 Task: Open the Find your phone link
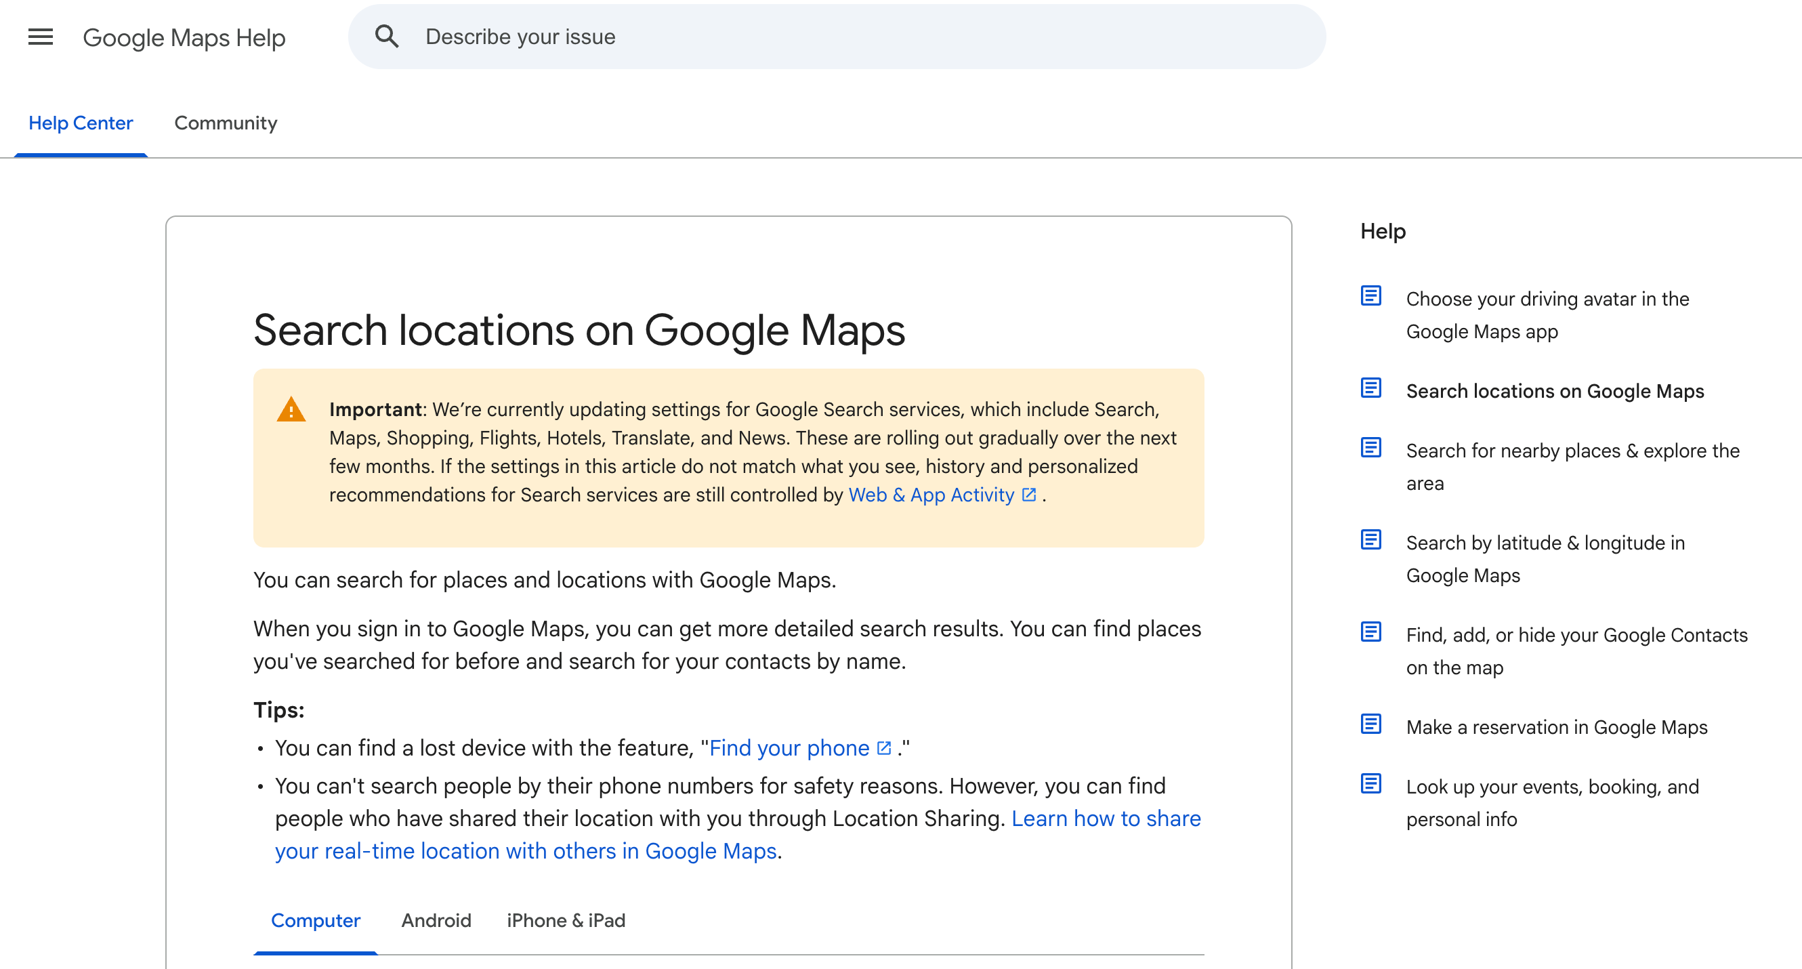pyautogui.click(x=789, y=748)
